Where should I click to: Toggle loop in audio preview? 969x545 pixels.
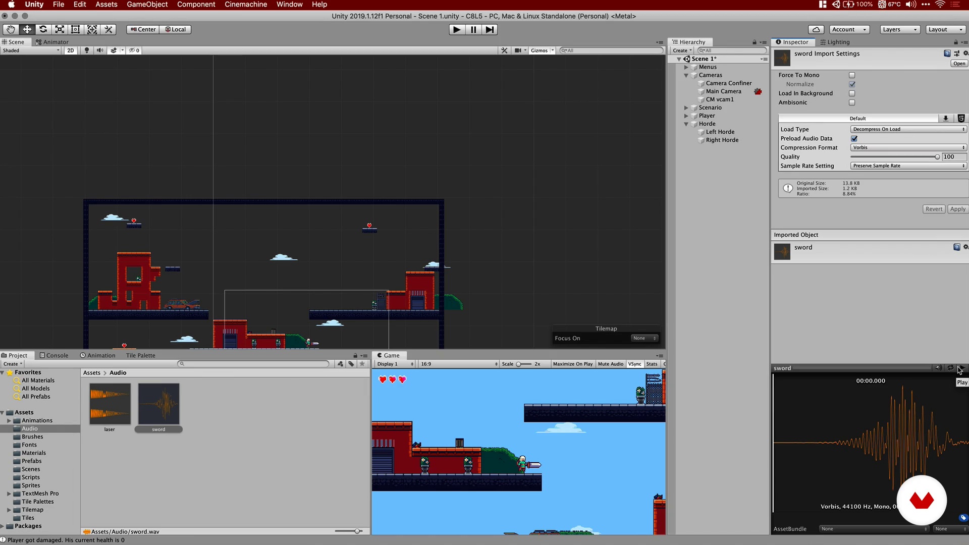point(950,368)
